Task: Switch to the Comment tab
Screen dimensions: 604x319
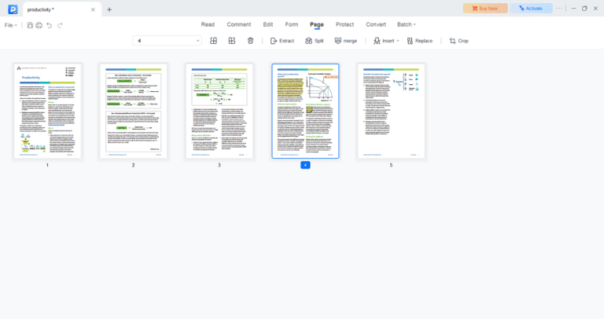Action: [239, 24]
